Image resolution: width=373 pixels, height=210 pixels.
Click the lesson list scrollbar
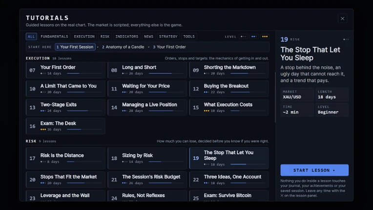tap(275, 97)
